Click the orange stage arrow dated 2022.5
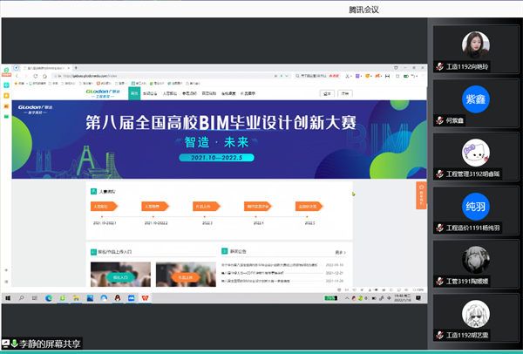 point(309,207)
